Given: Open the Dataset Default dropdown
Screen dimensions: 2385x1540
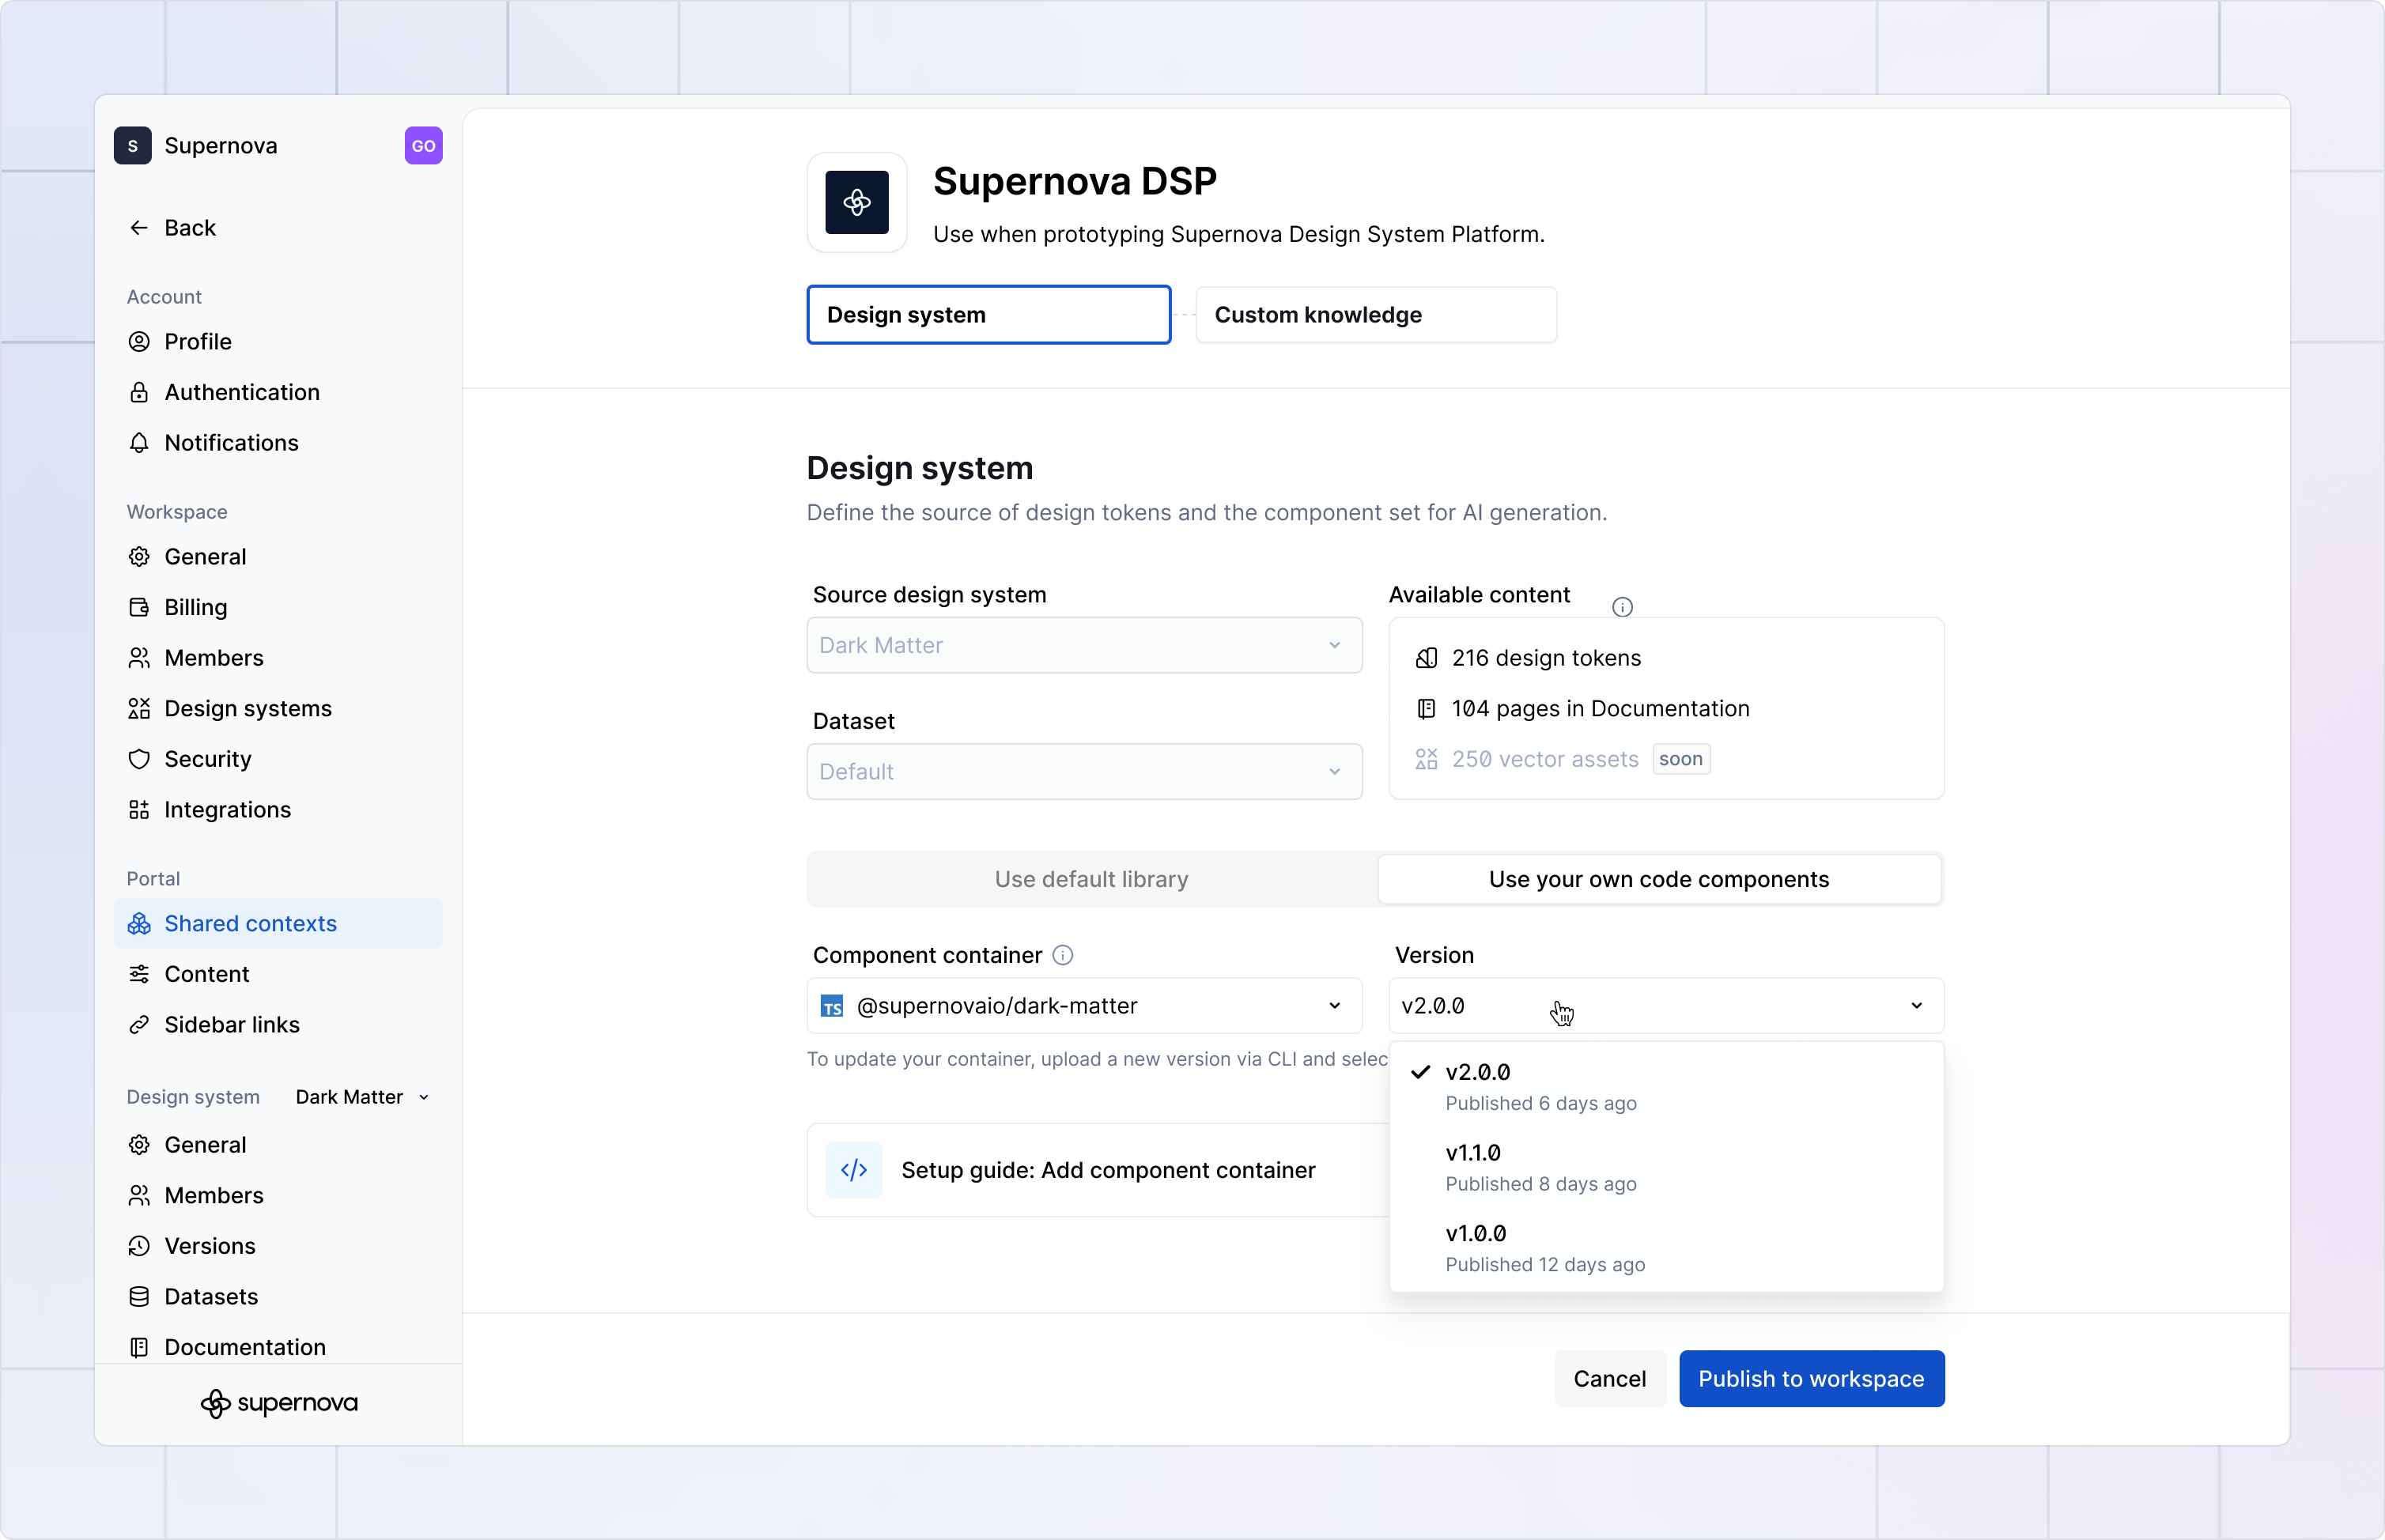Looking at the screenshot, I should (x=1084, y=772).
